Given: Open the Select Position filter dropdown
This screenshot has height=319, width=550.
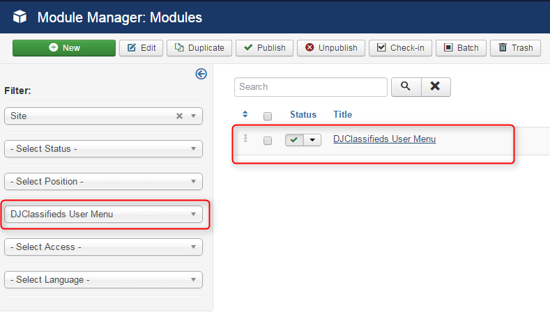Looking at the screenshot, I should click(103, 181).
